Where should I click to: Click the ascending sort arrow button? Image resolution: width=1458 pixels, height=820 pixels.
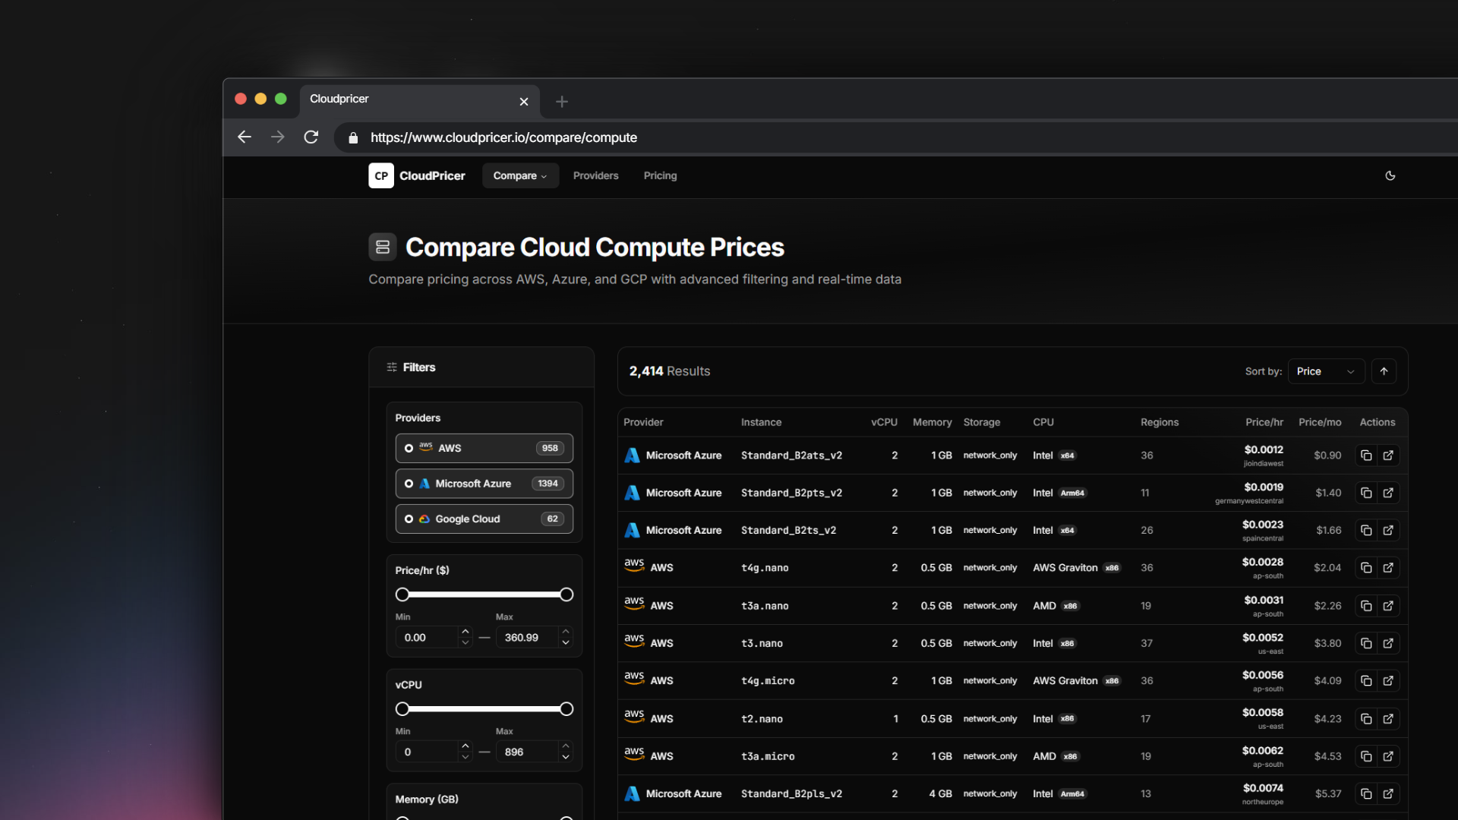pyautogui.click(x=1384, y=371)
